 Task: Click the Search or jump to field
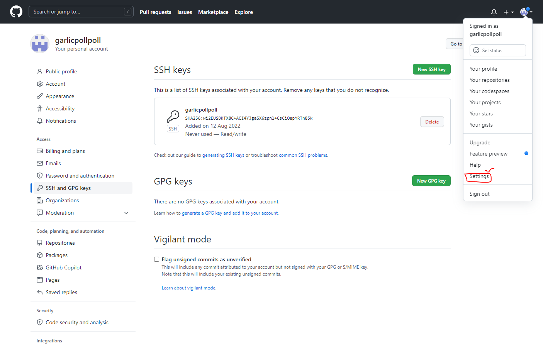81,12
